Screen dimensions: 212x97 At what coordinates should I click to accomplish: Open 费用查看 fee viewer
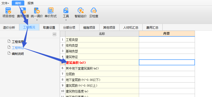23,13
